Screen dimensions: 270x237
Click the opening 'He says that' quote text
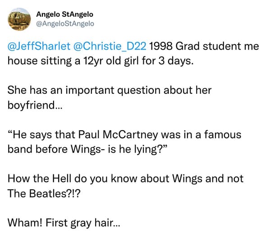point(41,134)
